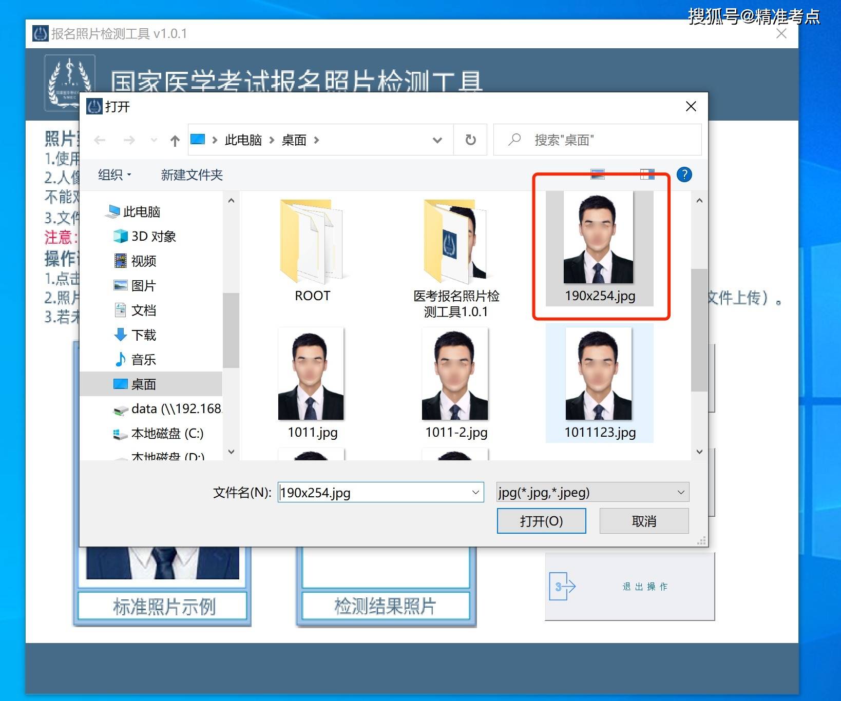The height and width of the screenshot is (701, 841).
Task: Click the file list scroll up arrow
Action: pos(699,201)
